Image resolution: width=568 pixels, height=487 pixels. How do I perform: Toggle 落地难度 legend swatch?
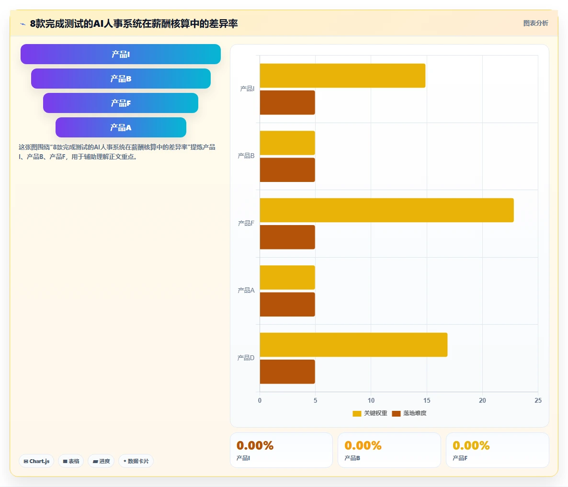coord(396,414)
